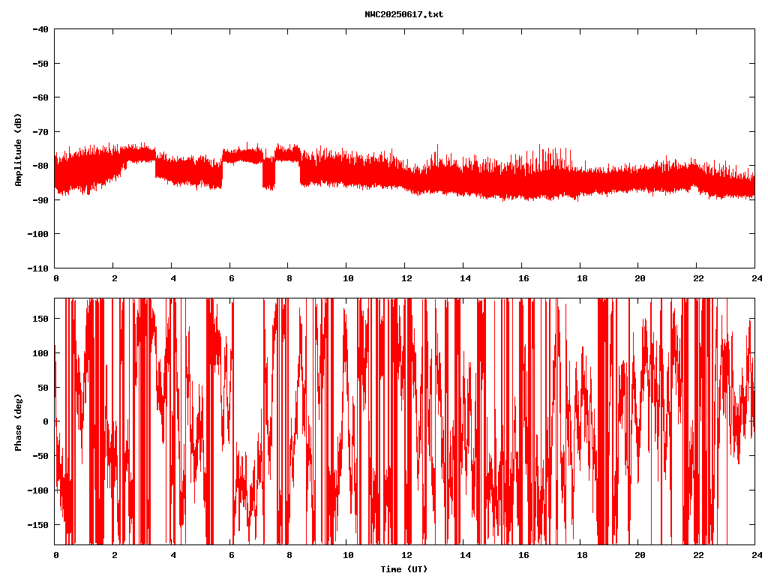Select the -60 amplitude tick label
768x576 pixels.
[x=40, y=97]
